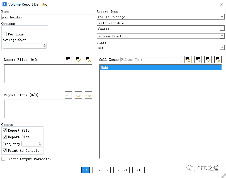Toggle the Print to Console checkbox

tap(5, 150)
